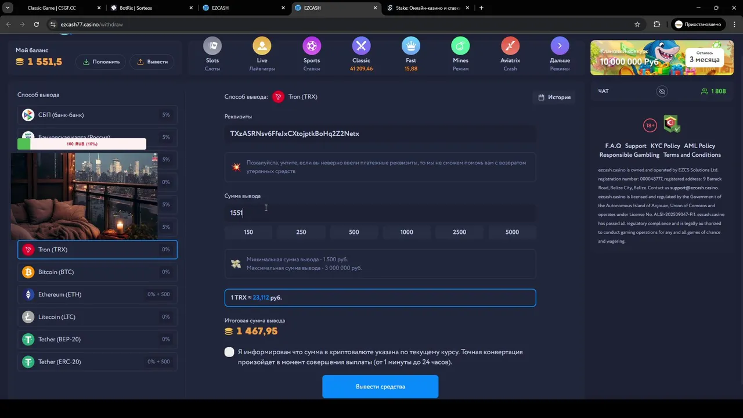
Task: Choose the 1000 amount preset
Action: [x=407, y=232]
